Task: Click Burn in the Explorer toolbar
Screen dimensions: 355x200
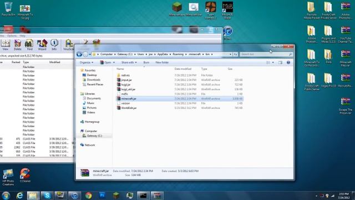Action: (x=146, y=62)
